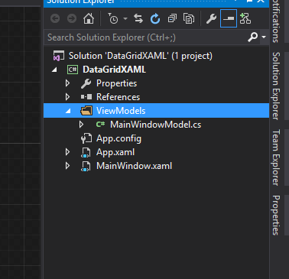
Task: Select Solution 'DataGridXAML' root node
Action: pyautogui.click(x=141, y=56)
